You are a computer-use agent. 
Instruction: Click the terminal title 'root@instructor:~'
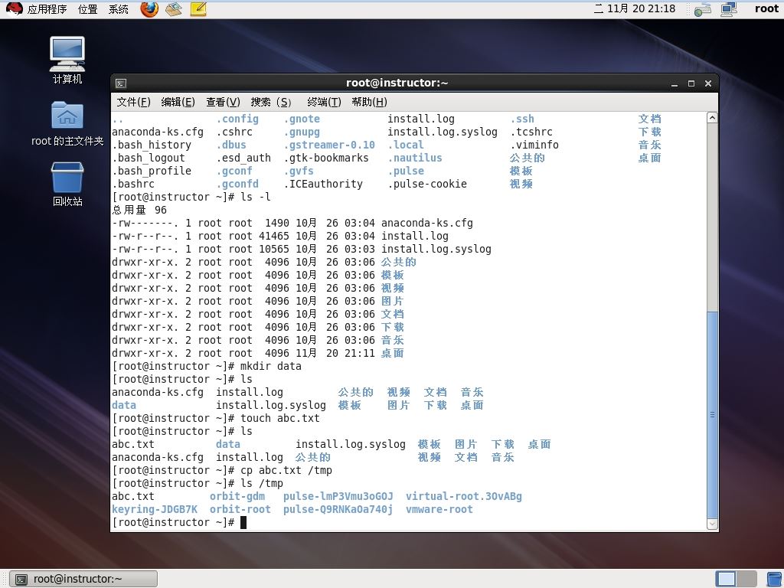[x=397, y=83]
